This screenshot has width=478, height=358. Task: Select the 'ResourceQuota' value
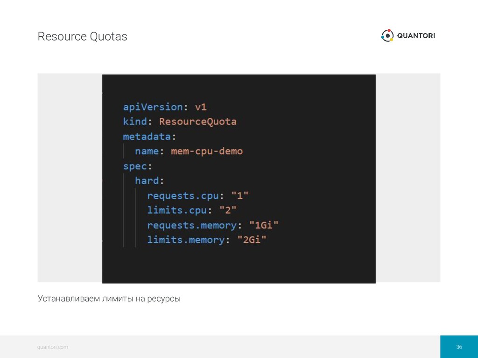pyautogui.click(x=198, y=122)
